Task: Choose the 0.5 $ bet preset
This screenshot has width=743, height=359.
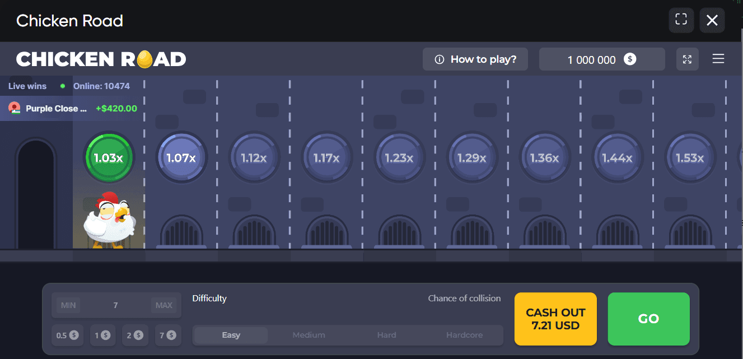Action: click(x=67, y=335)
